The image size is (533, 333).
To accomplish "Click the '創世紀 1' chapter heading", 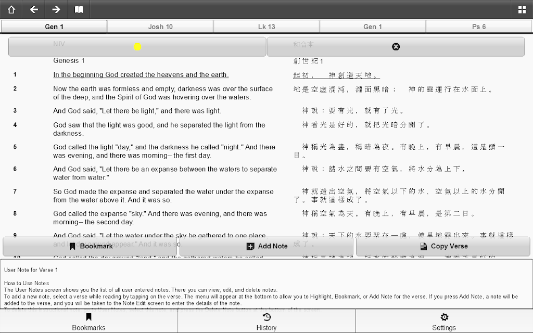I will (x=308, y=61).
